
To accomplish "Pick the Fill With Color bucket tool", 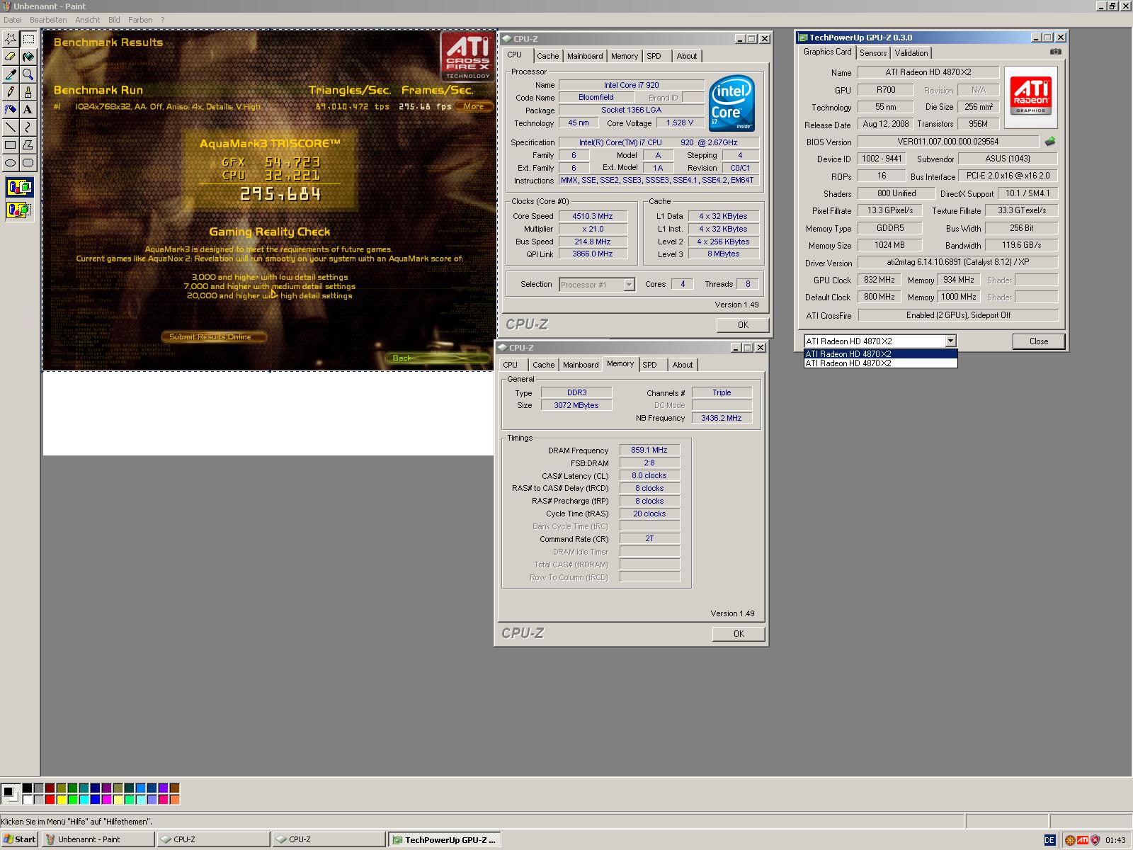I will tap(28, 57).
